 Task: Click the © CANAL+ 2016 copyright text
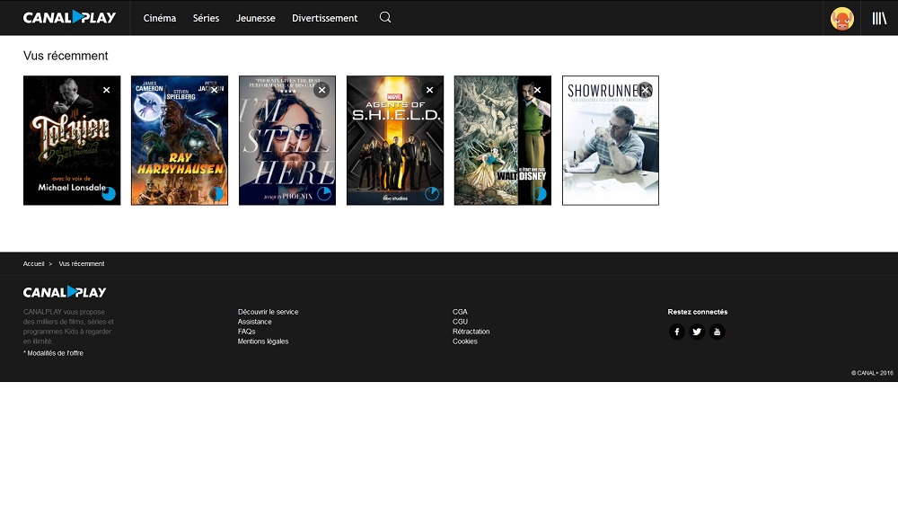tap(872, 373)
